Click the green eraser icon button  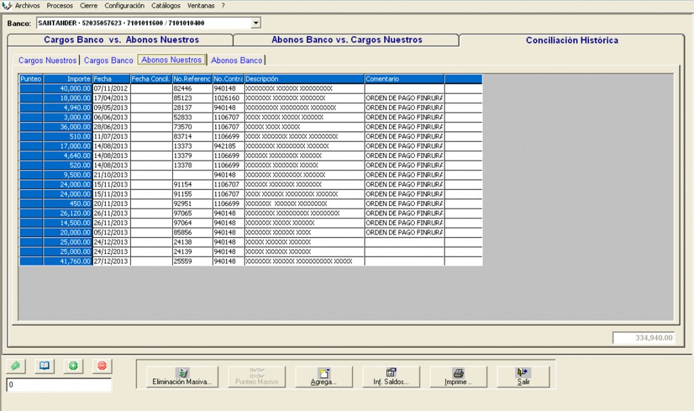[x=16, y=366]
